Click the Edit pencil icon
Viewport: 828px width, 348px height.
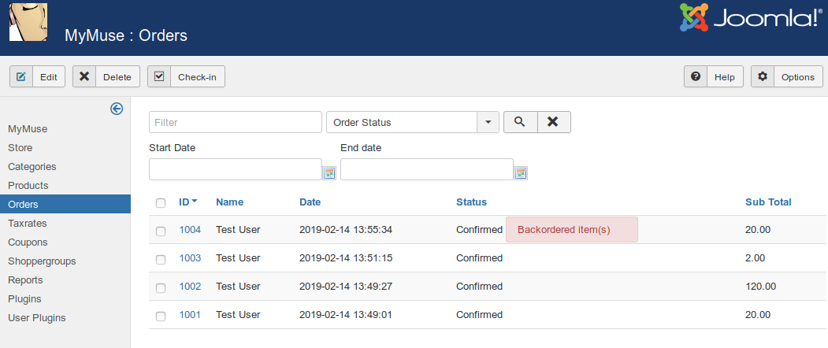[21, 76]
